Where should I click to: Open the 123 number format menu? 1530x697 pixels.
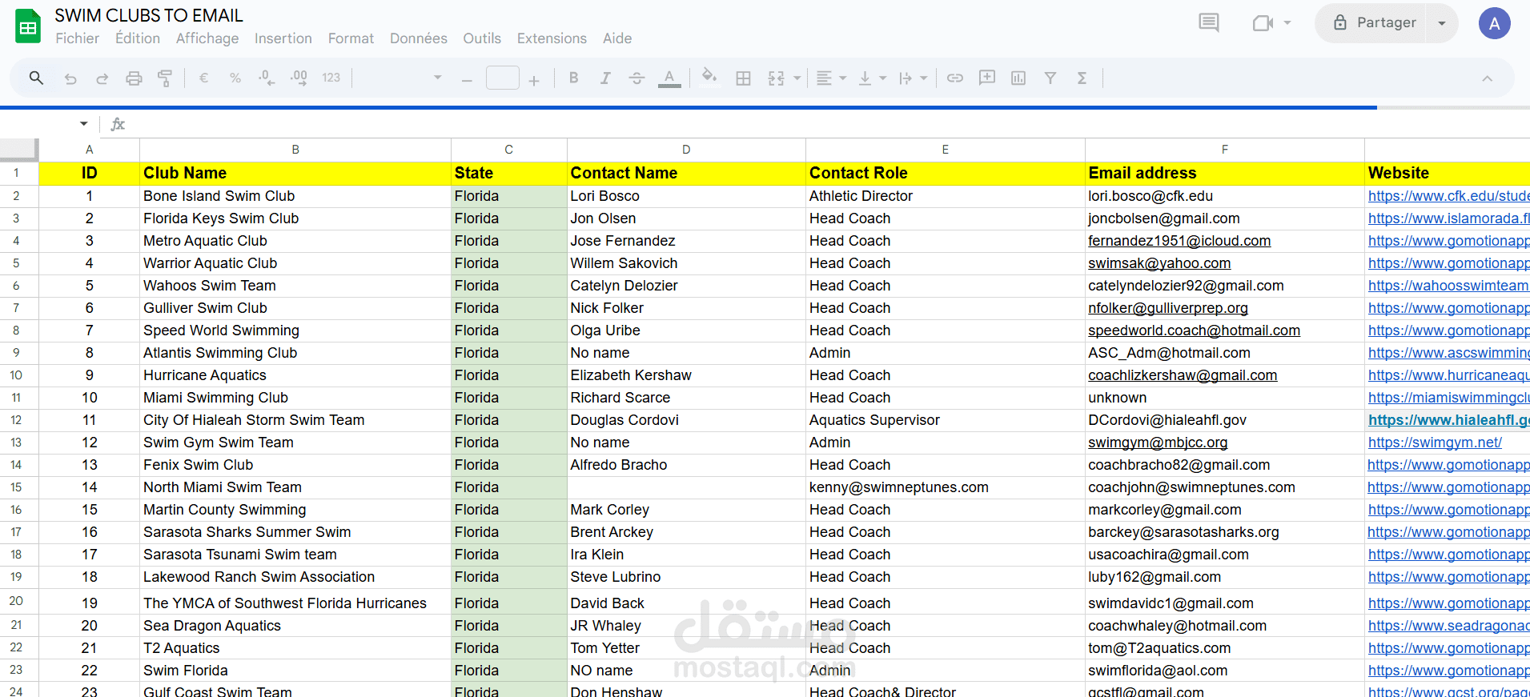pyautogui.click(x=331, y=78)
